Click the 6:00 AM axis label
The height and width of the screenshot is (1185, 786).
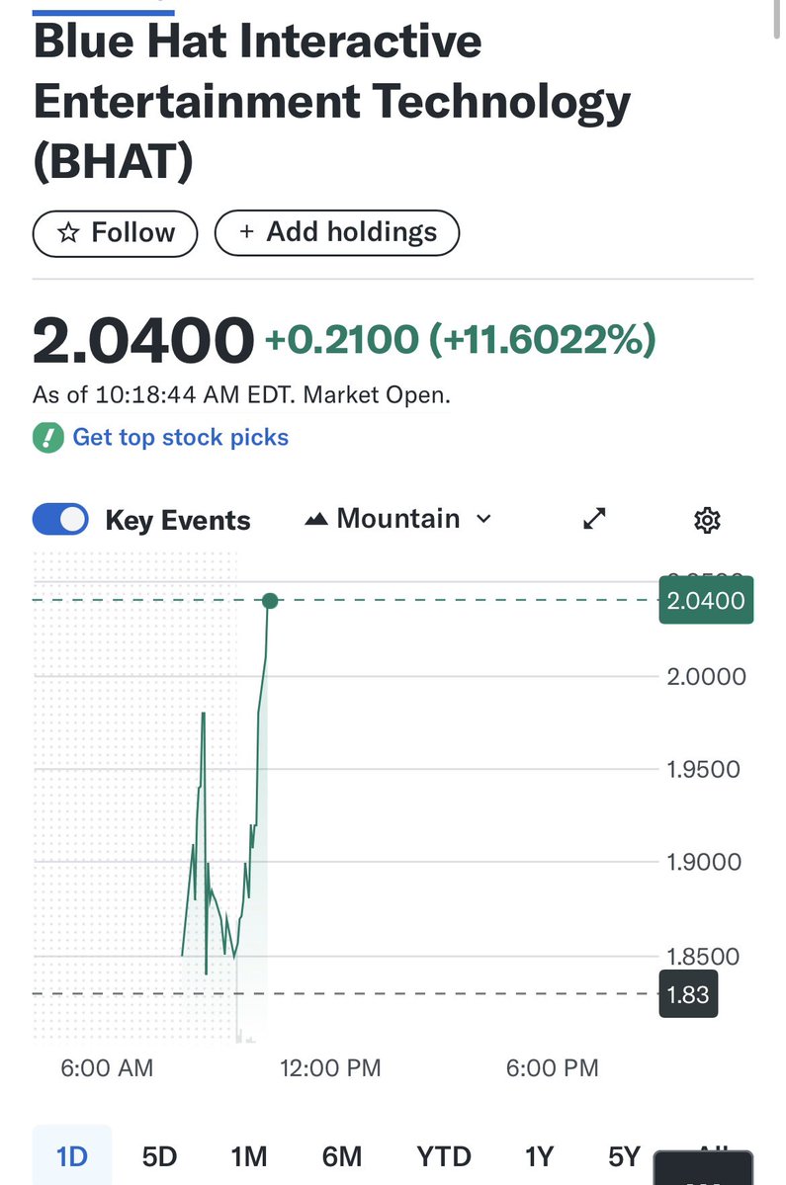pyautogui.click(x=107, y=1067)
